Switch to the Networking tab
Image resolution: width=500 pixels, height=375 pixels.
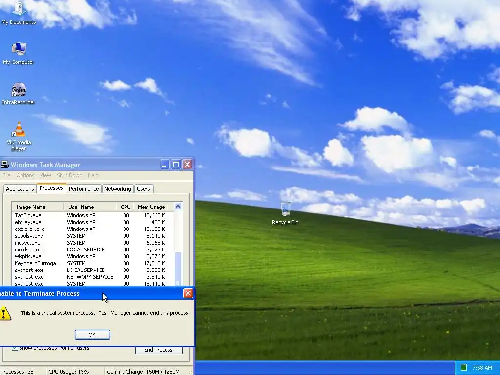click(118, 189)
